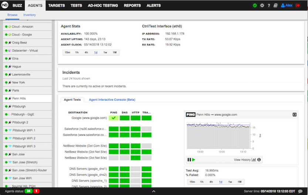
Task: Click the ping latency graph area
Action: [218, 136]
